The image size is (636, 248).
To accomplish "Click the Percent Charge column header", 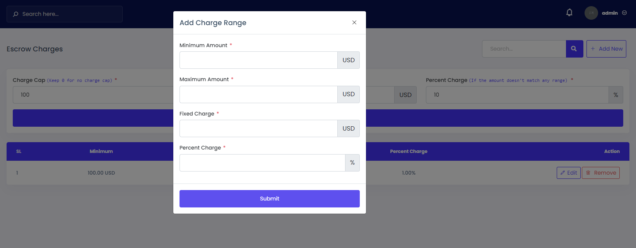I will 409,151.
